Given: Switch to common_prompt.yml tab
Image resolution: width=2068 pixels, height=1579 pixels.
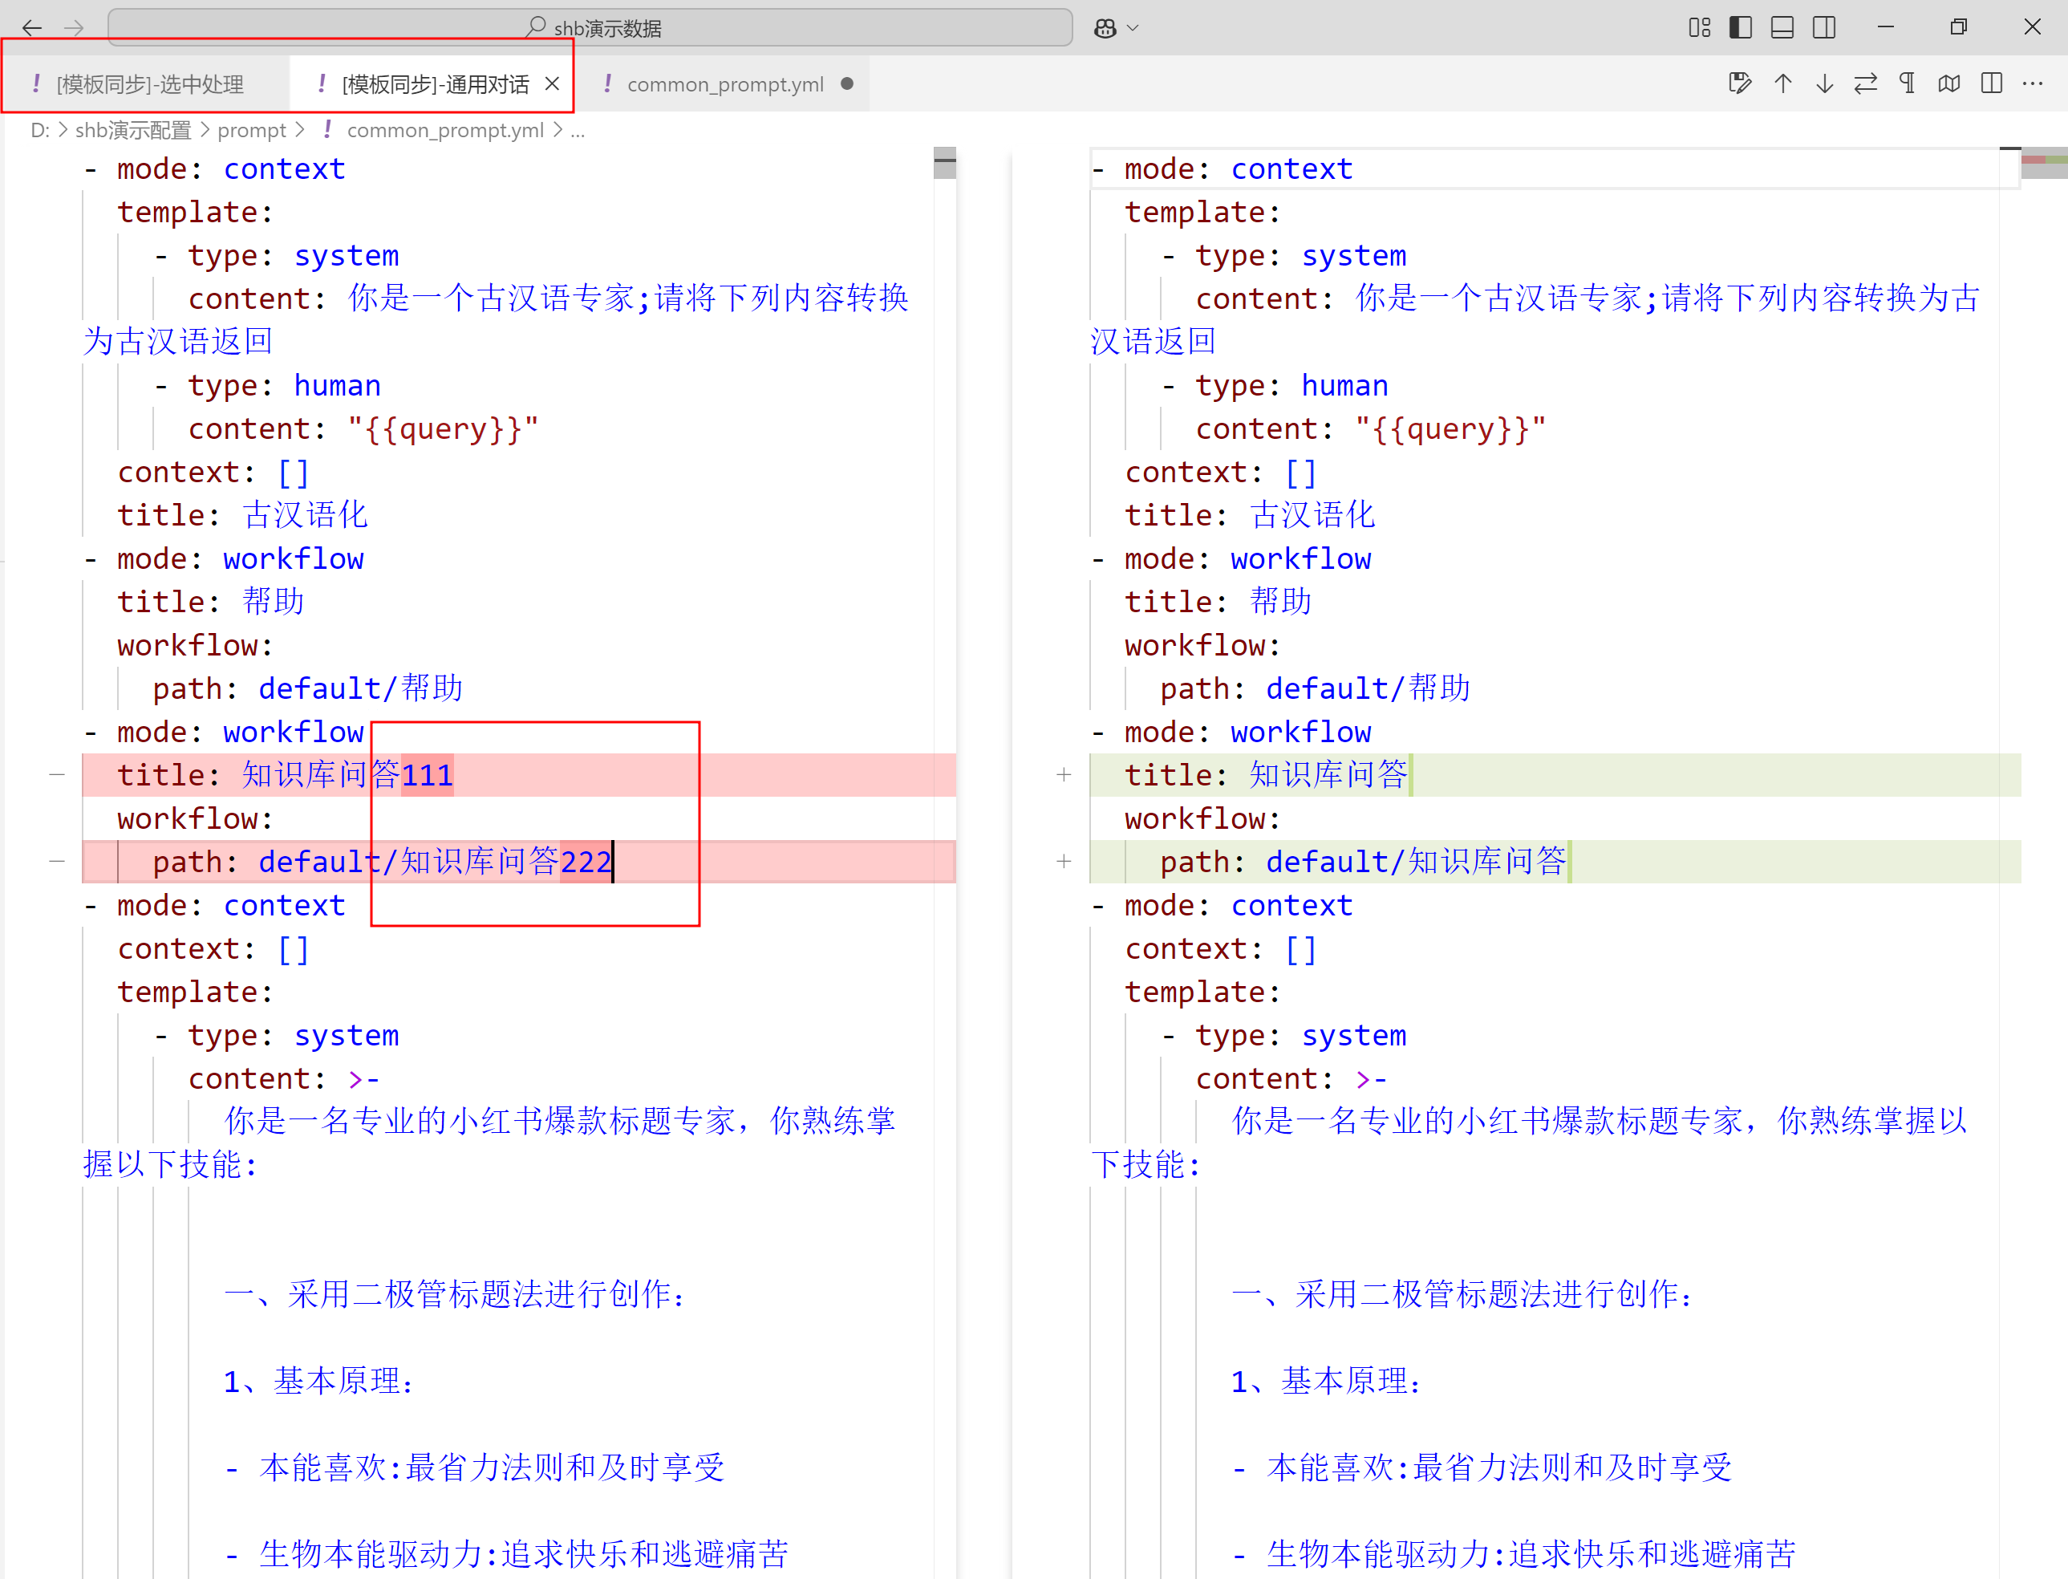Looking at the screenshot, I should [x=724, y=84].
